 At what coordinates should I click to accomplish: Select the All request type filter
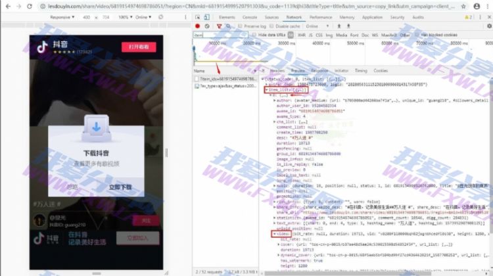coord(291,35)
